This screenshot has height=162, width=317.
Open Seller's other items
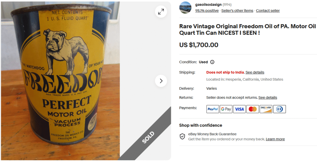tap(237, 11)
